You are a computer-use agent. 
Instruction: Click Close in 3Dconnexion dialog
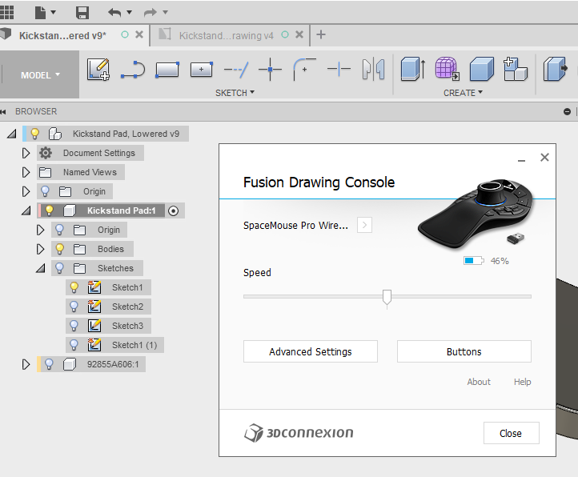click(x=511, y=433)
